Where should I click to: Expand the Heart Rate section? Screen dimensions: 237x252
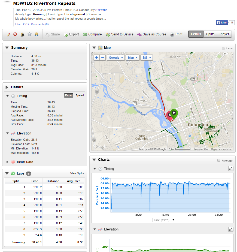(8, 162)
